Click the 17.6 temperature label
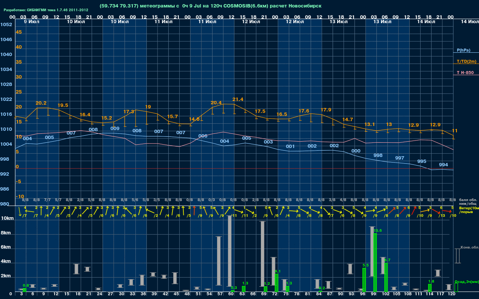479x299 pixels. click(304, 111)
